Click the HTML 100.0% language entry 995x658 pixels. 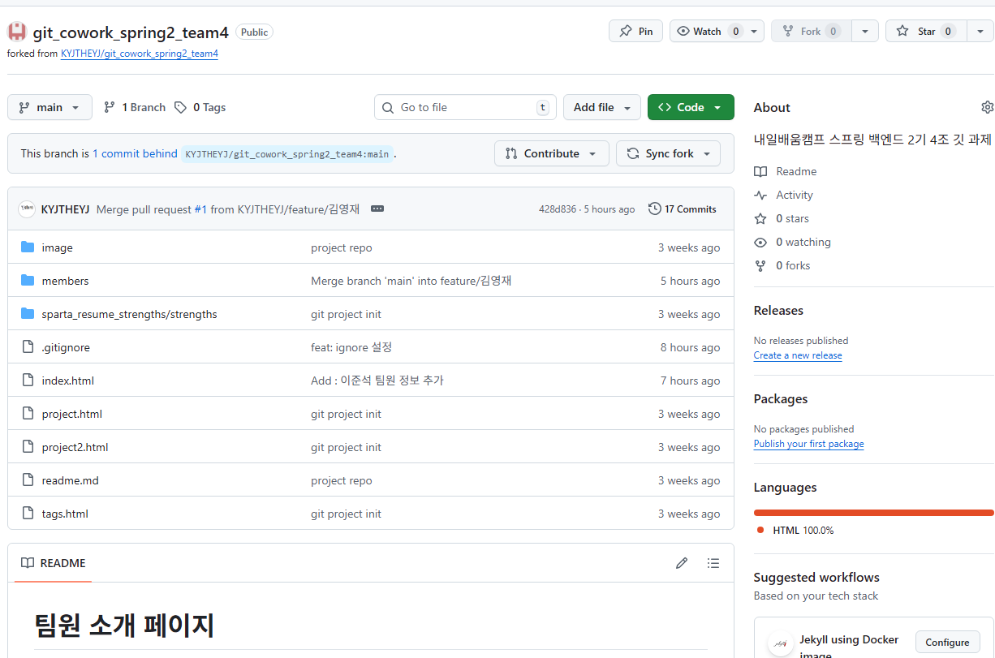coord(795,530)
